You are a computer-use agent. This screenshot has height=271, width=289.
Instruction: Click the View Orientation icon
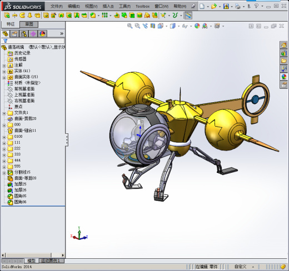[x=161, y=26]
